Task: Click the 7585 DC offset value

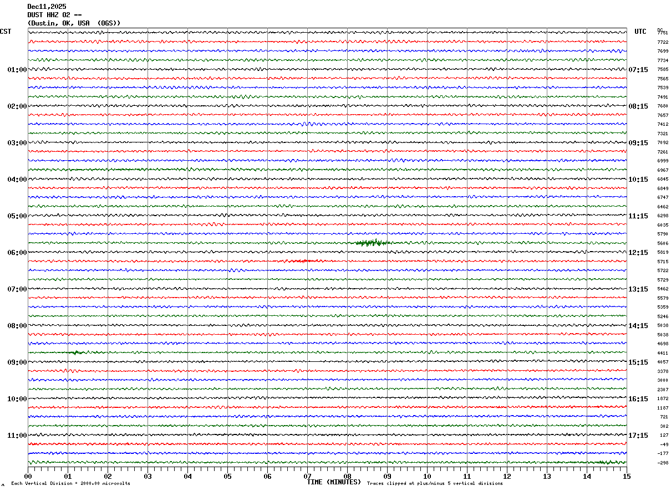Action: (x=663, y=69)
